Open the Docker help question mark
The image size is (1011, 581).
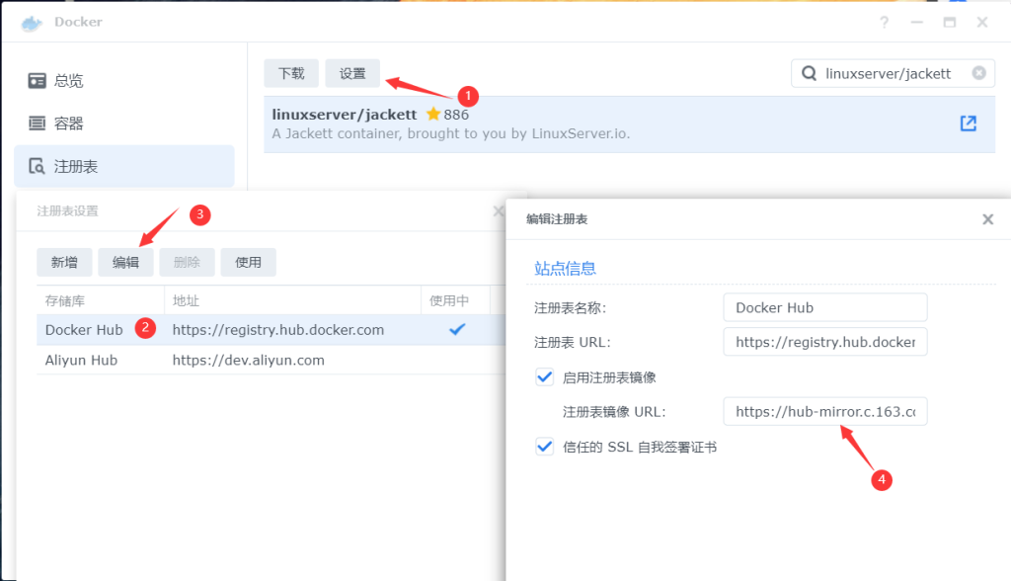[884, 22]
